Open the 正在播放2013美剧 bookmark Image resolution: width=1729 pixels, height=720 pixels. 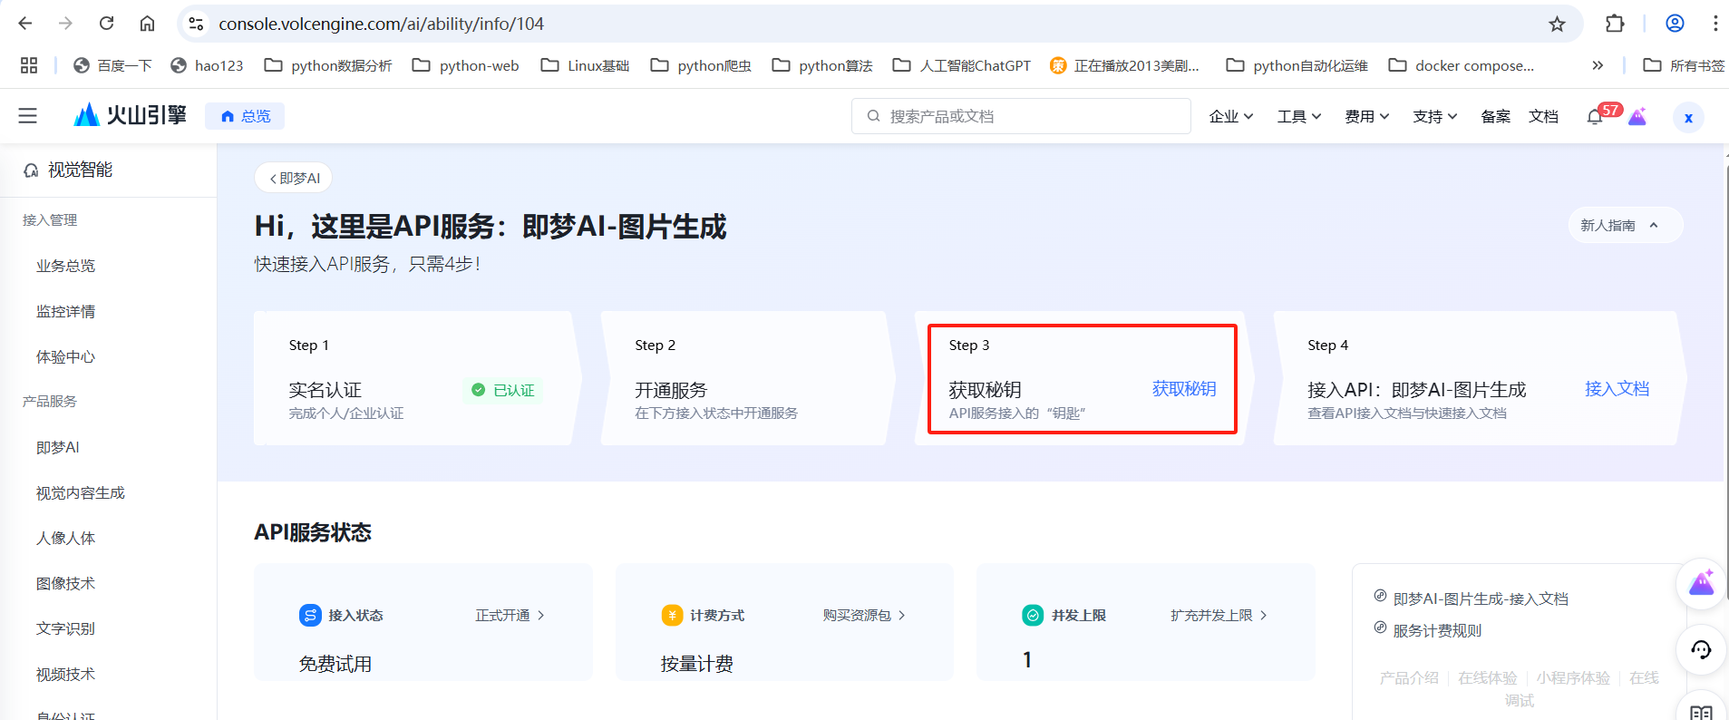(x=1124, y=65)
